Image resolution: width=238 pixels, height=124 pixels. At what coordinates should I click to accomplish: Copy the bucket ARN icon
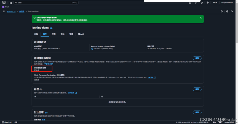pyautogui.click(x=92, y=49)
